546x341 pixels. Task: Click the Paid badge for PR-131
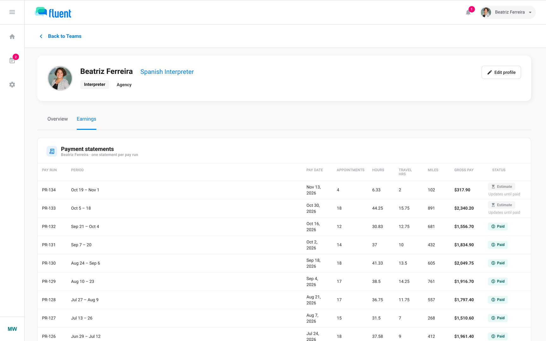tap(498, 245)
